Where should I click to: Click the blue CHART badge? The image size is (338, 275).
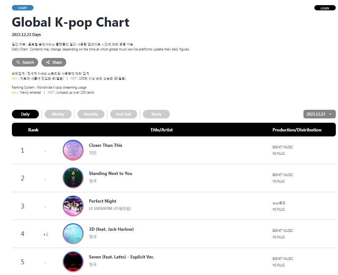[22, 8]
